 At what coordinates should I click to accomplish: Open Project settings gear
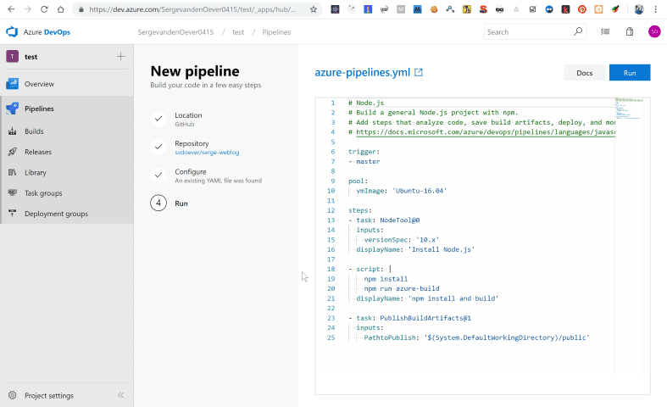coord(13,395)
